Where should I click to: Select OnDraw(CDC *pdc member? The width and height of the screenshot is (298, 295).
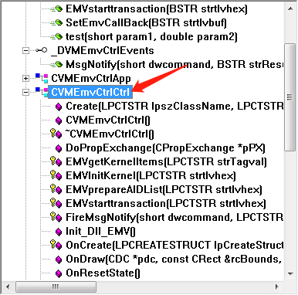[174, 259]
